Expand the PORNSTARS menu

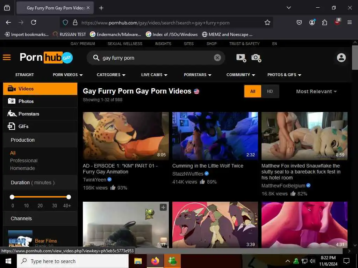198,75
